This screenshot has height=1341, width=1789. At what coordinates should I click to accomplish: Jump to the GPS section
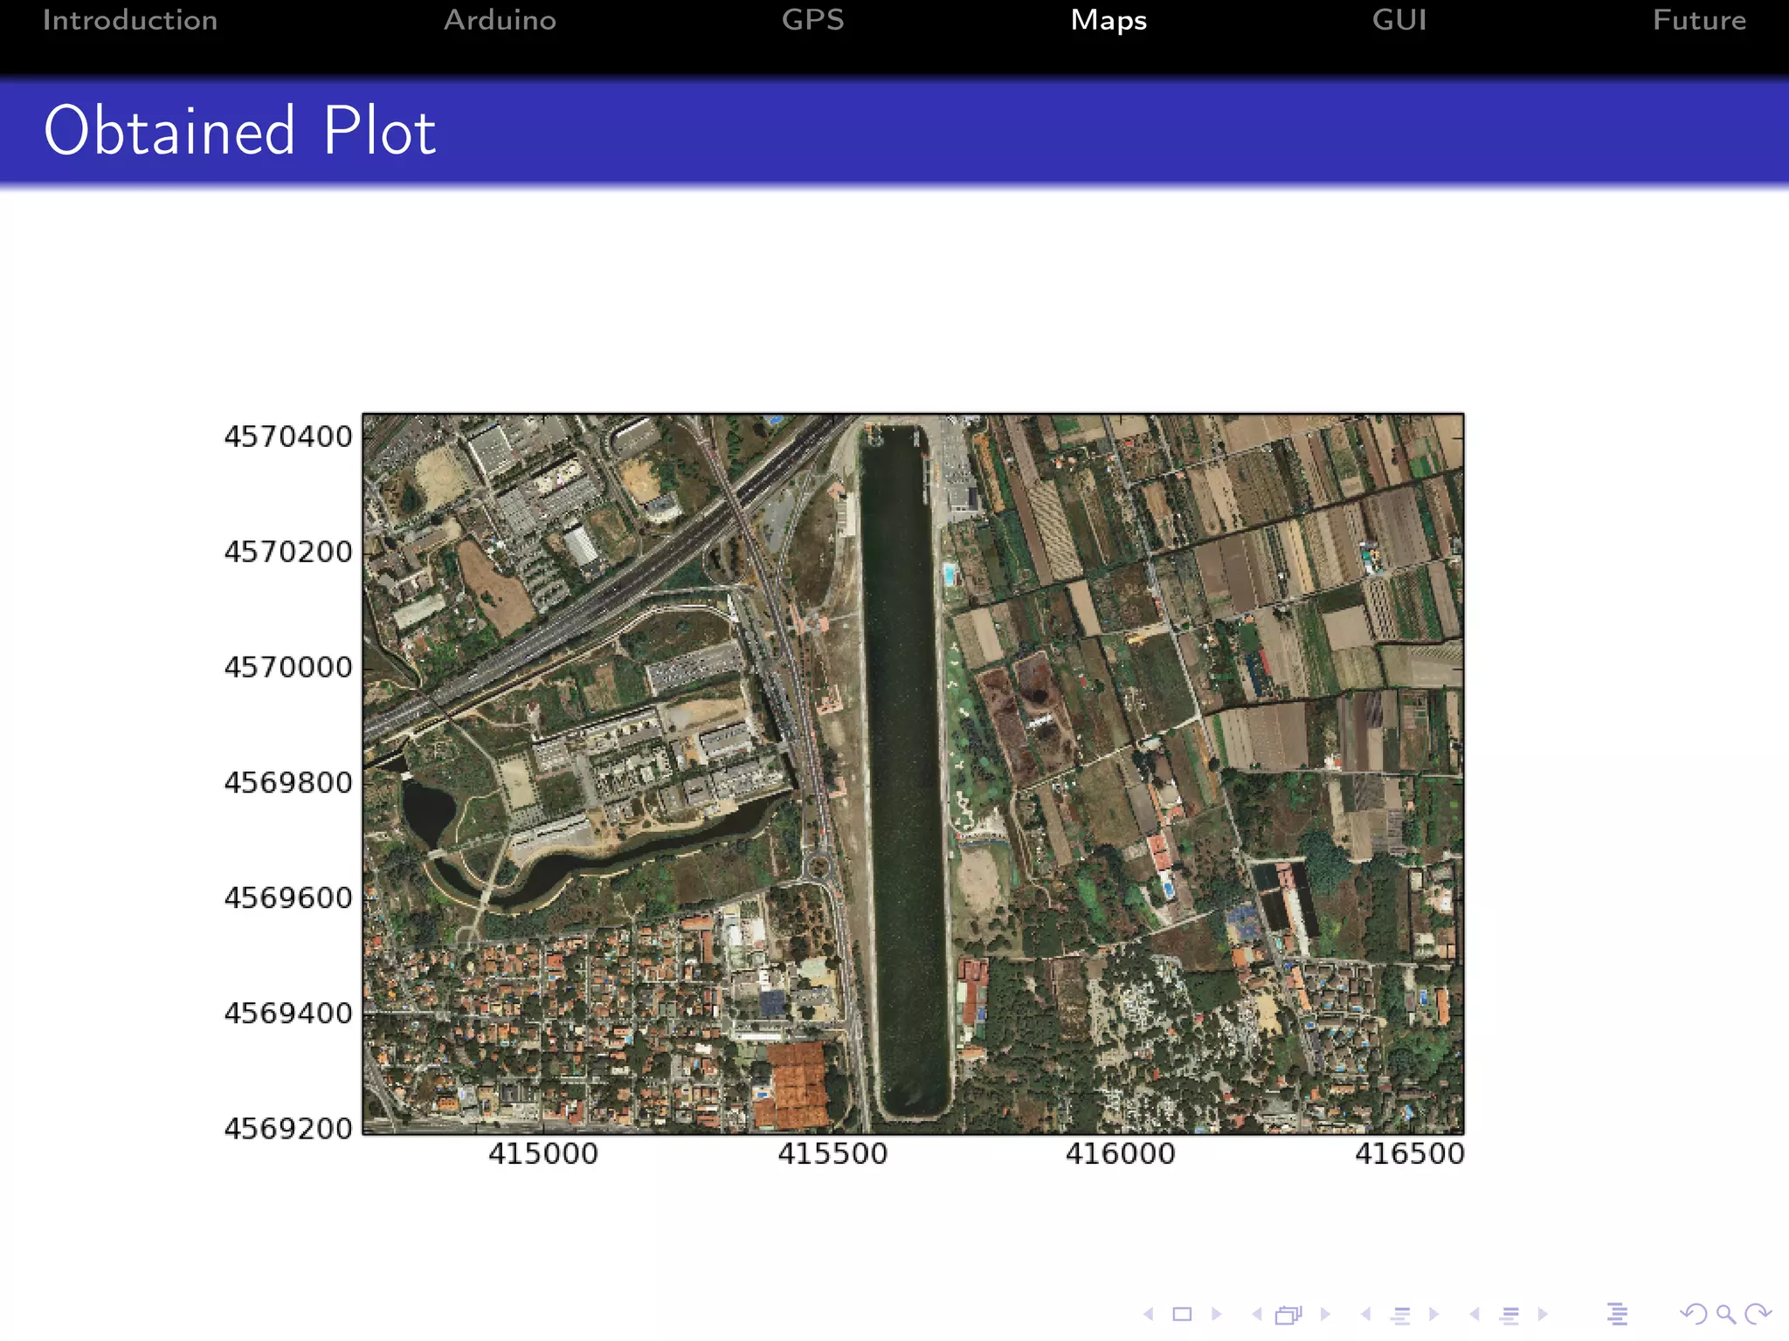tap(813, 20)
